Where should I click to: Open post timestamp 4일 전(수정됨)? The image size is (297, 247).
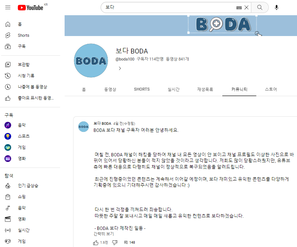(124, 124)
